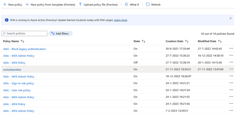Viewport: 236px width, 115px height.
Task: Open the Learn more link in banner
Action: 121,20
